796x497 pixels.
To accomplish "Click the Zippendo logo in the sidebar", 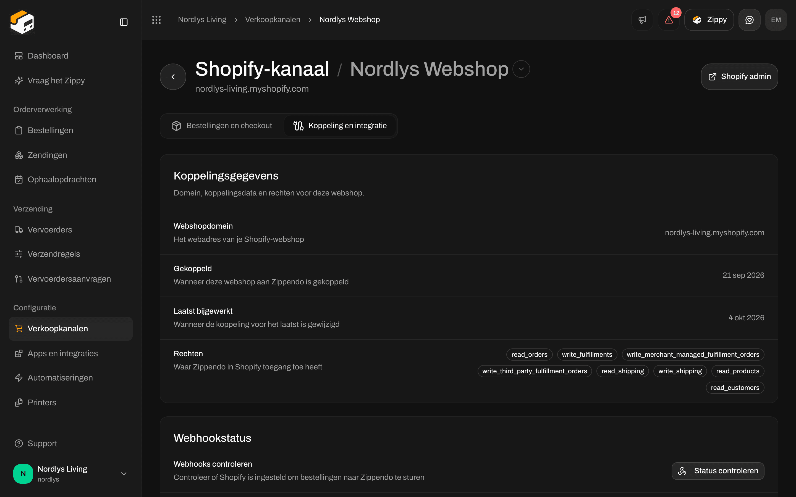I will tap(22, 22).
